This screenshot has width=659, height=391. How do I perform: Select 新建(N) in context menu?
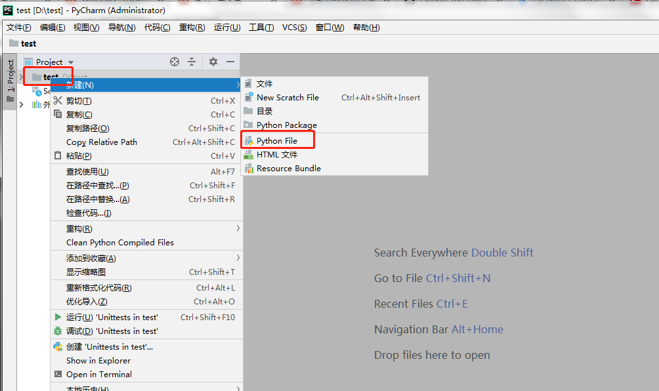[146, 85]
